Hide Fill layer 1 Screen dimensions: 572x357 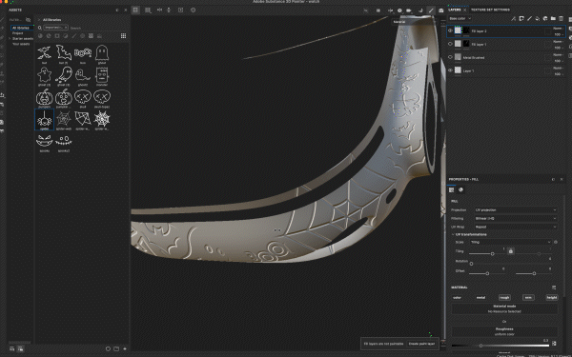pos(450,44)
